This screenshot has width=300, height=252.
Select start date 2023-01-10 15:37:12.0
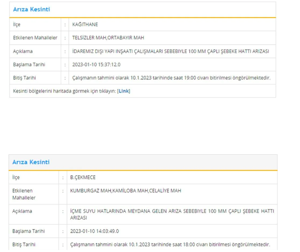tap(96, 65)
